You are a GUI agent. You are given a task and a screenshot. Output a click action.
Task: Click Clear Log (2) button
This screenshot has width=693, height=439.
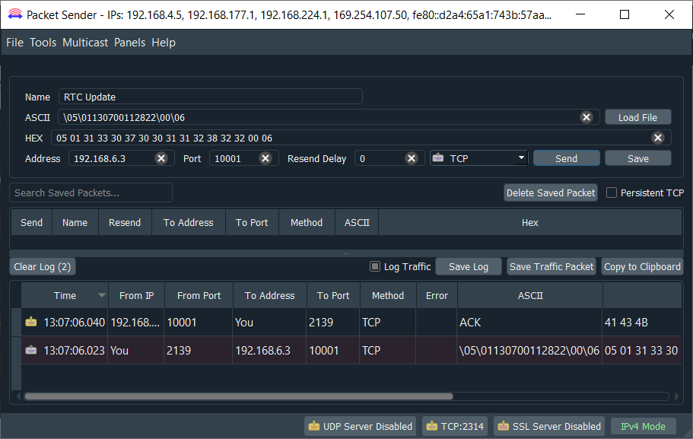point(43,266)
